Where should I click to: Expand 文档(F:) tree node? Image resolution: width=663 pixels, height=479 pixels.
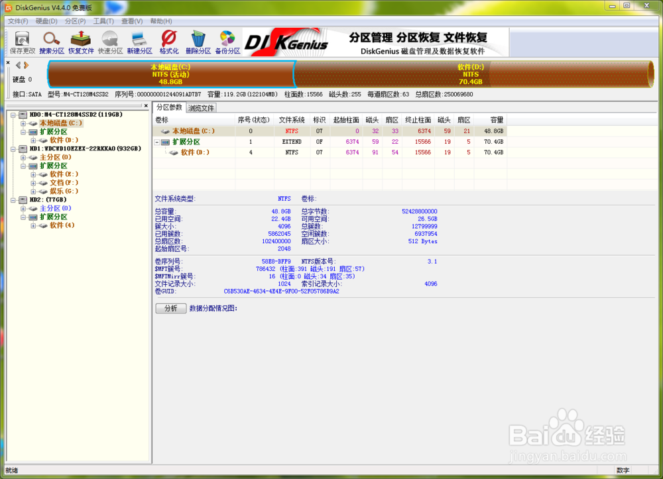tap(33, 183)
